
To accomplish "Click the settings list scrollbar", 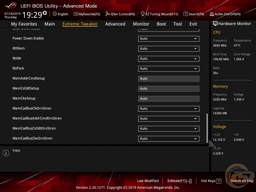I will 207,128.
